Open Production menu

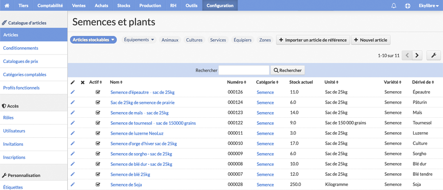[150, 5]
